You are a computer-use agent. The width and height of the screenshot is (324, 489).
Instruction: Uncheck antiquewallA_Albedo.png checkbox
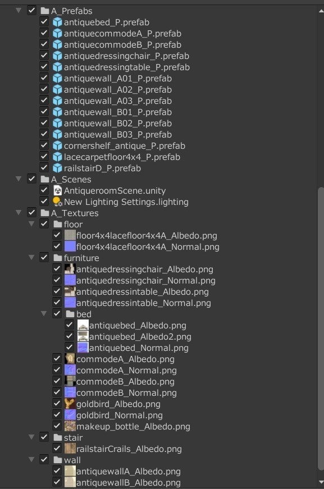pos(57,470)
